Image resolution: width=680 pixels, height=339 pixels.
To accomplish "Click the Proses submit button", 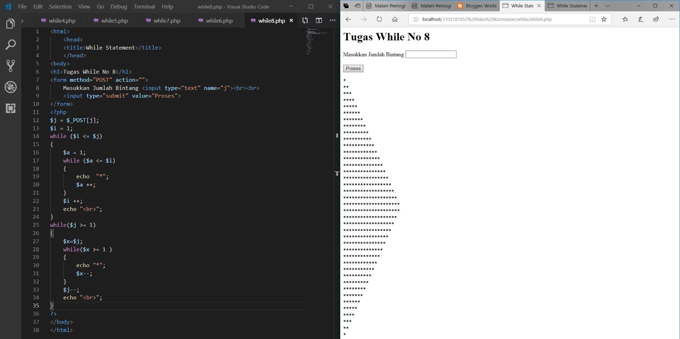I will coord(353,68).
